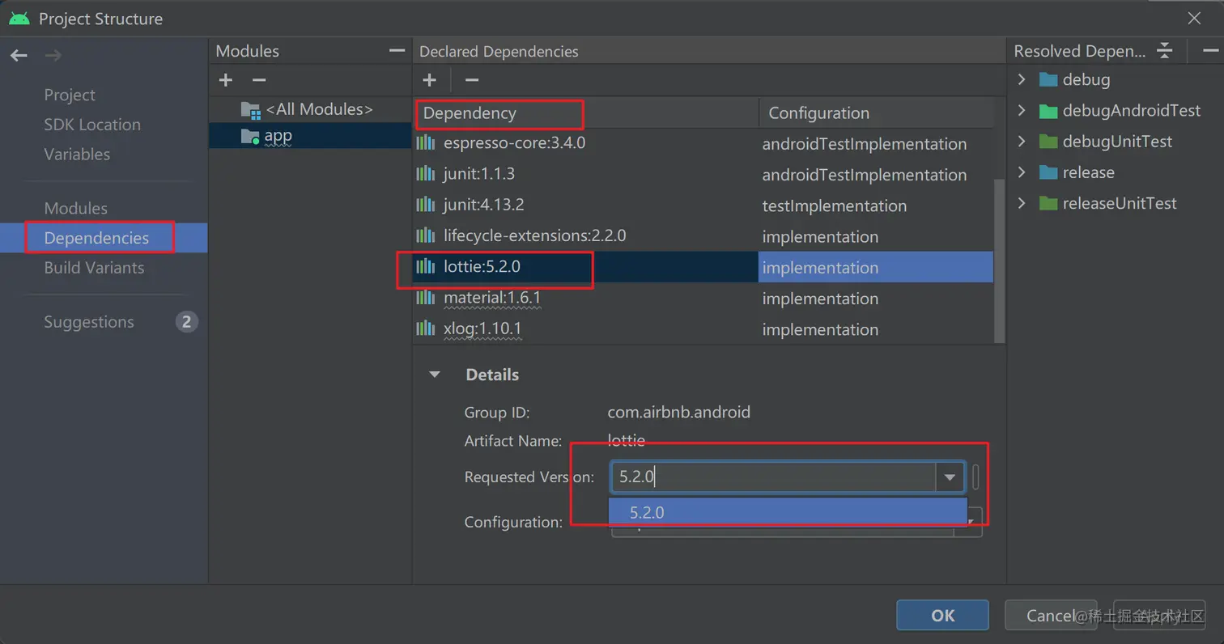The image size is (1224, 644).
Task: Click the material library icon
Action: (426, 298)
